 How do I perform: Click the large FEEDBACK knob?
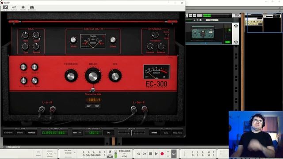tap(71, 76)
